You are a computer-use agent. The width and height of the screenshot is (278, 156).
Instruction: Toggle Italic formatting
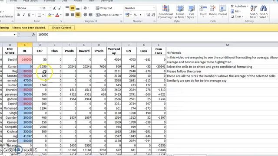[24, 15]
